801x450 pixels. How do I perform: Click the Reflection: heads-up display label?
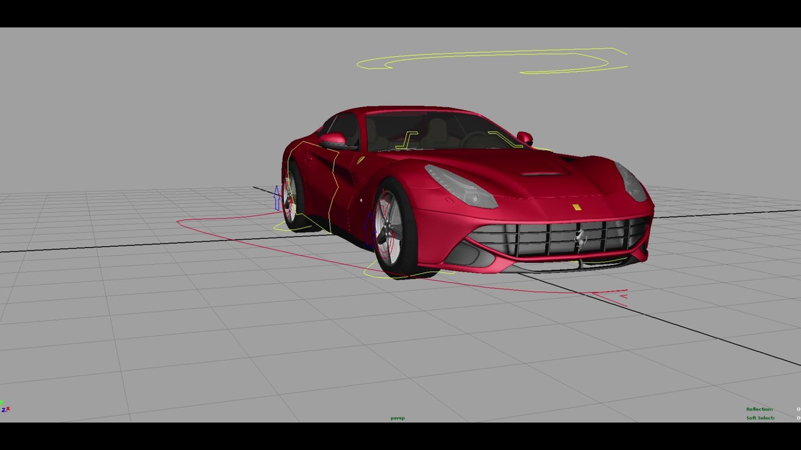[x=759, y=409]
